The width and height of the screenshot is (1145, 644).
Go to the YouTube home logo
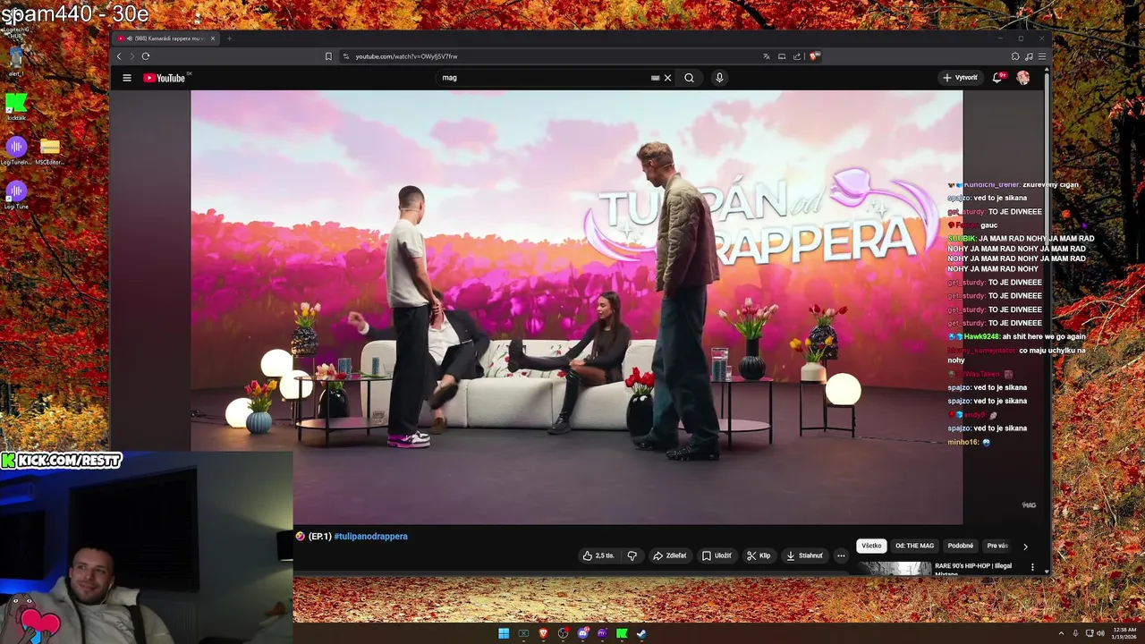tap(164, 78)
